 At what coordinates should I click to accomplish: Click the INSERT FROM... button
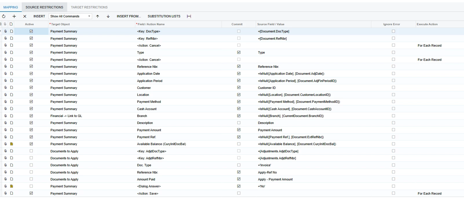(129, 16)
